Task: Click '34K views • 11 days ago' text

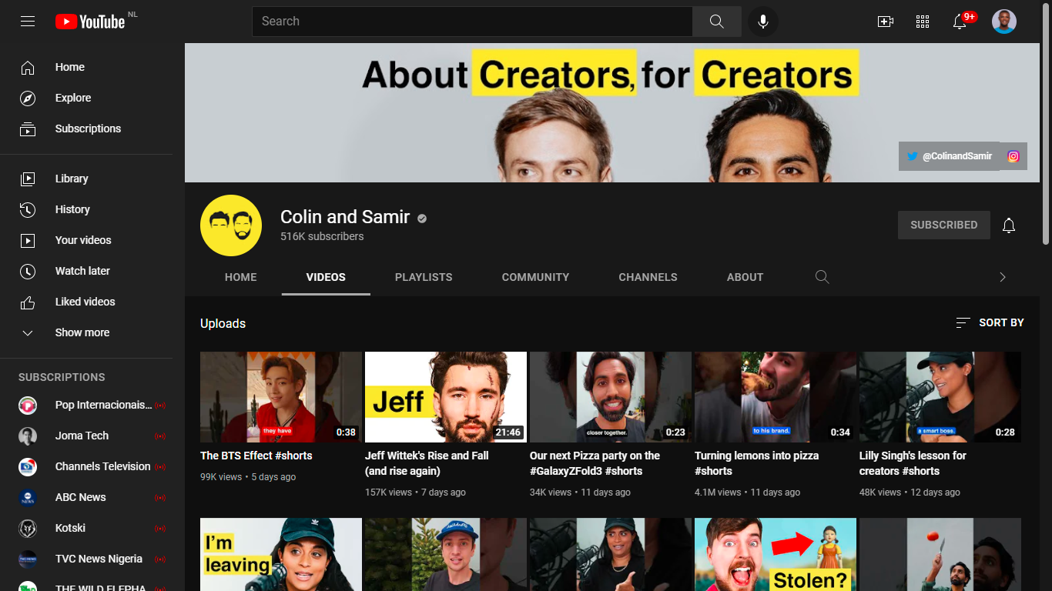Action: click(580, 492)
